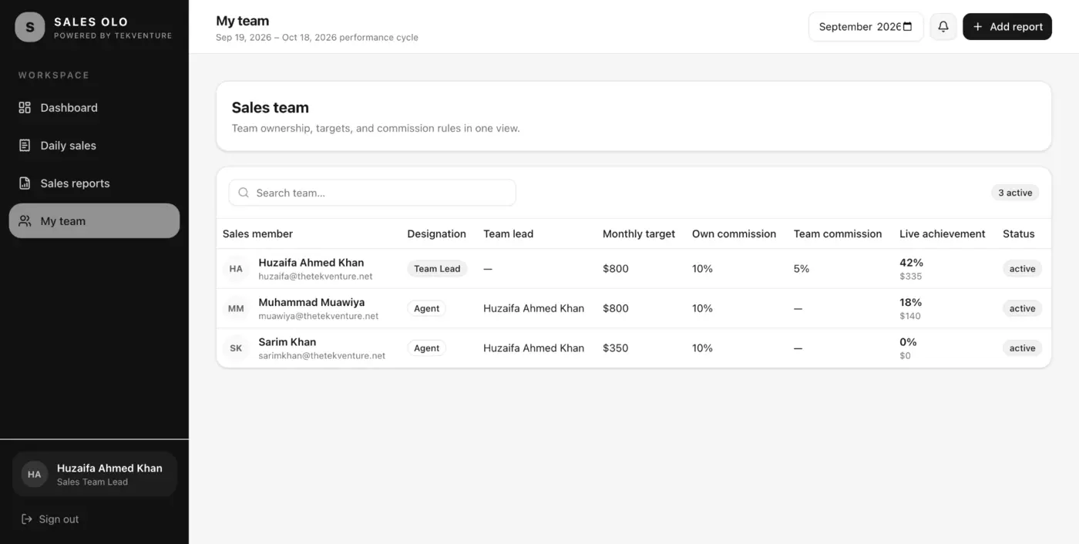The image size is (1079, 544).
Task: Select the Daily sales document icon
Action: [25, 146]
